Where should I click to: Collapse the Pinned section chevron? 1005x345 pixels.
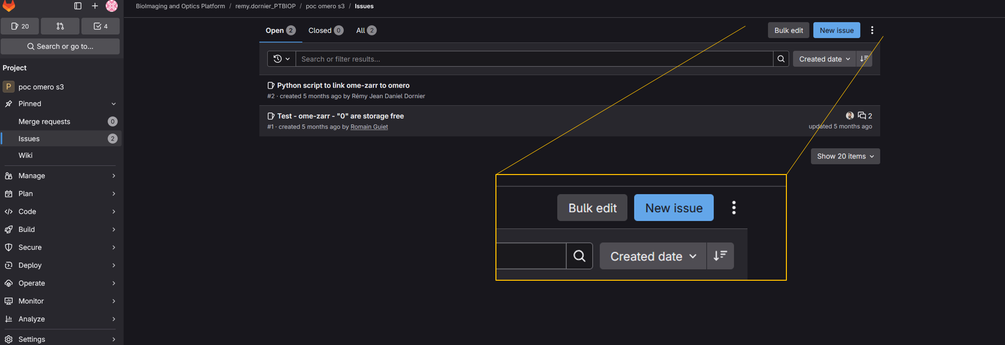[113, 104]
